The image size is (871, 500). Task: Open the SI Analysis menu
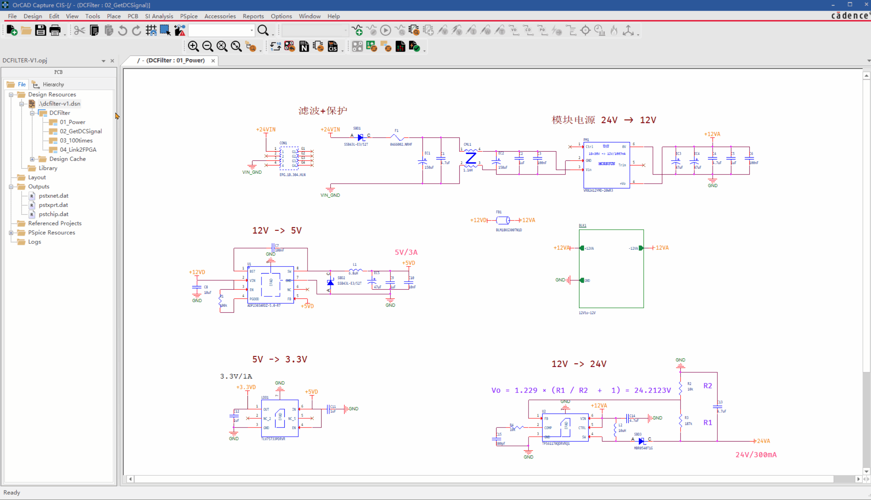click(159, 16)
